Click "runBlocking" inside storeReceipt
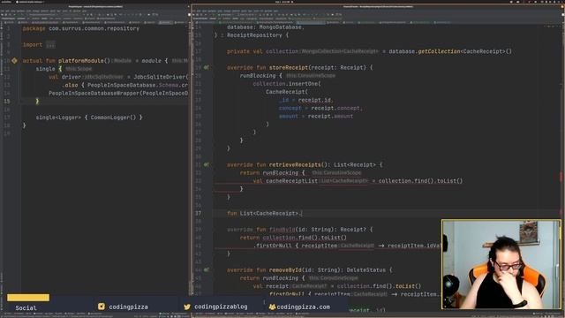The image size is (565, 318). (x=258, y=76)
